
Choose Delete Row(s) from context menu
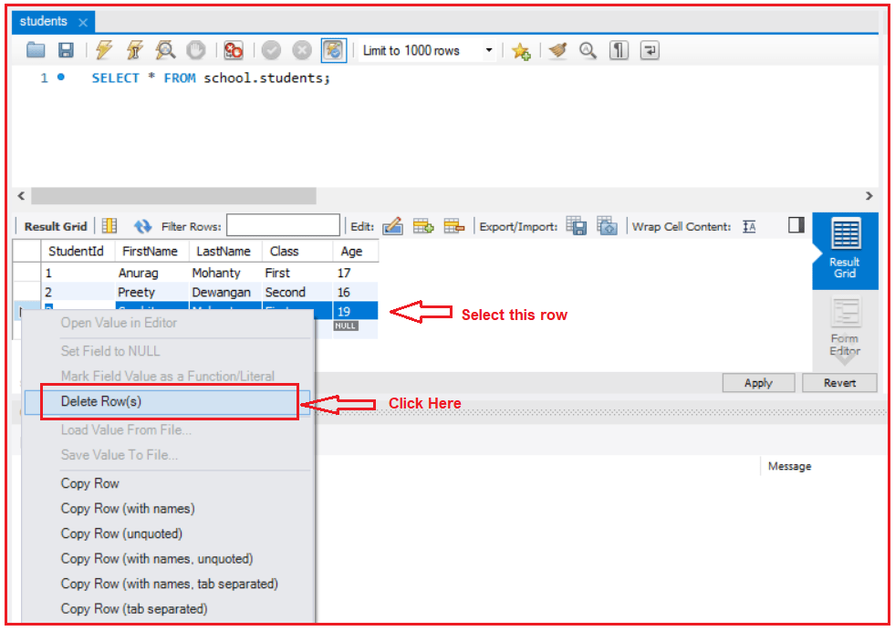168,401
